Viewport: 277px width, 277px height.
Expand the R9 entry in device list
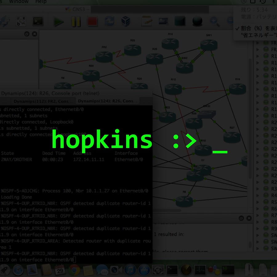pyautogui.click(x=258, y=228)
